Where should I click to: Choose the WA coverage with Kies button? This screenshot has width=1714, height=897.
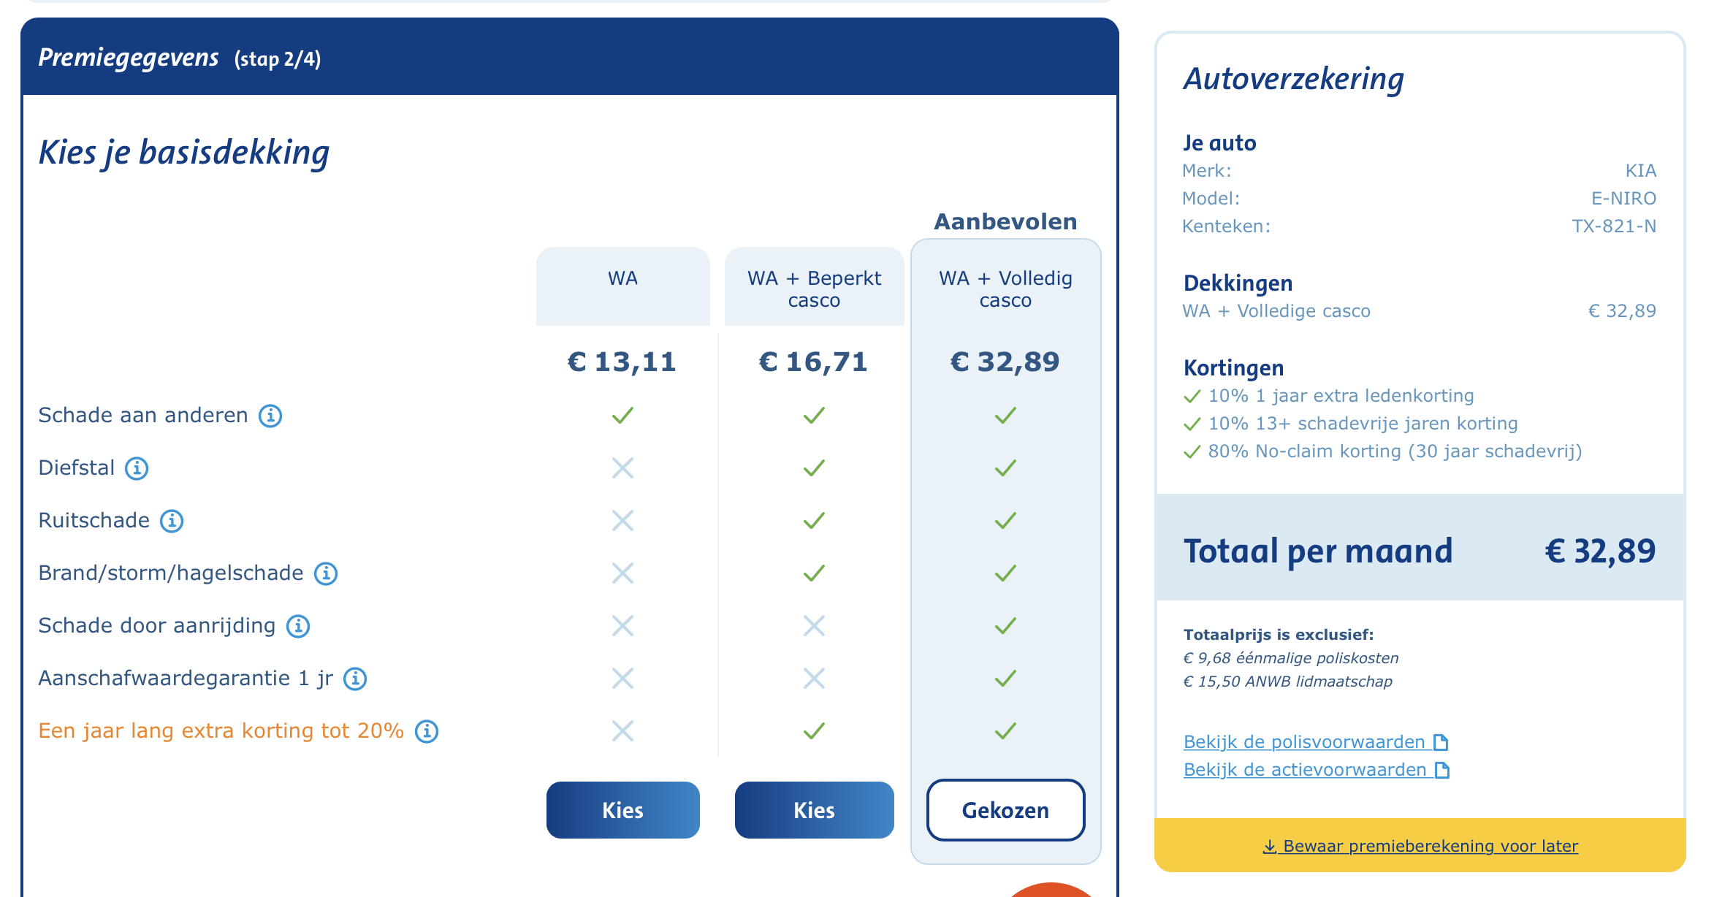tap(622, 810)
